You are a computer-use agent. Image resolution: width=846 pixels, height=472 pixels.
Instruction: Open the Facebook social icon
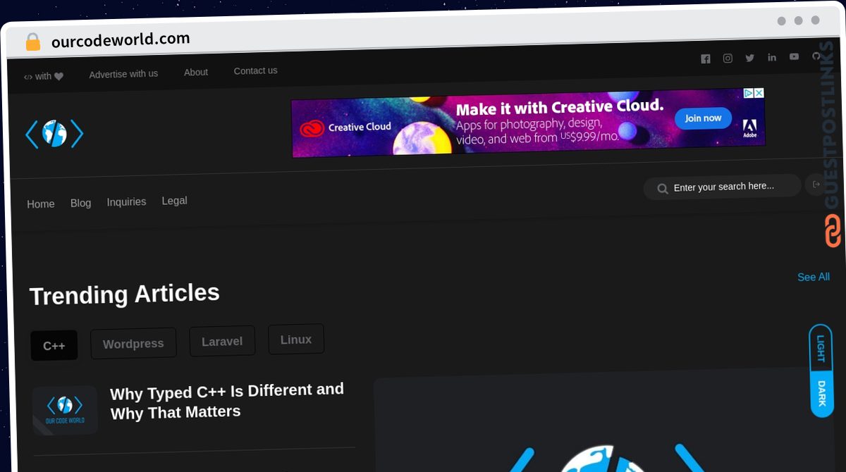(705, 59)
